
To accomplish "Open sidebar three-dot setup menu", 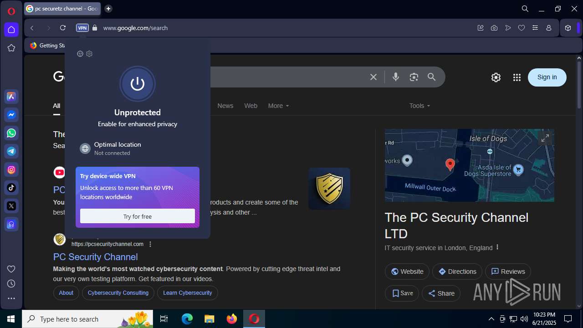I will tap(11, 298).
